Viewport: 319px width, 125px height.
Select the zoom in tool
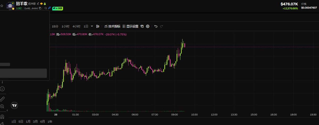pyautogui.click(x=2, y=106)
